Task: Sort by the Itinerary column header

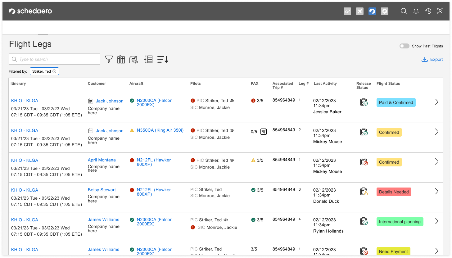Action: coord(18,84)
